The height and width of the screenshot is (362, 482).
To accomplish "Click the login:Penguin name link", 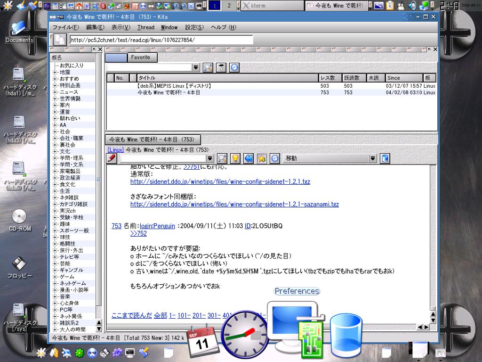I will (x=157, y=226).
